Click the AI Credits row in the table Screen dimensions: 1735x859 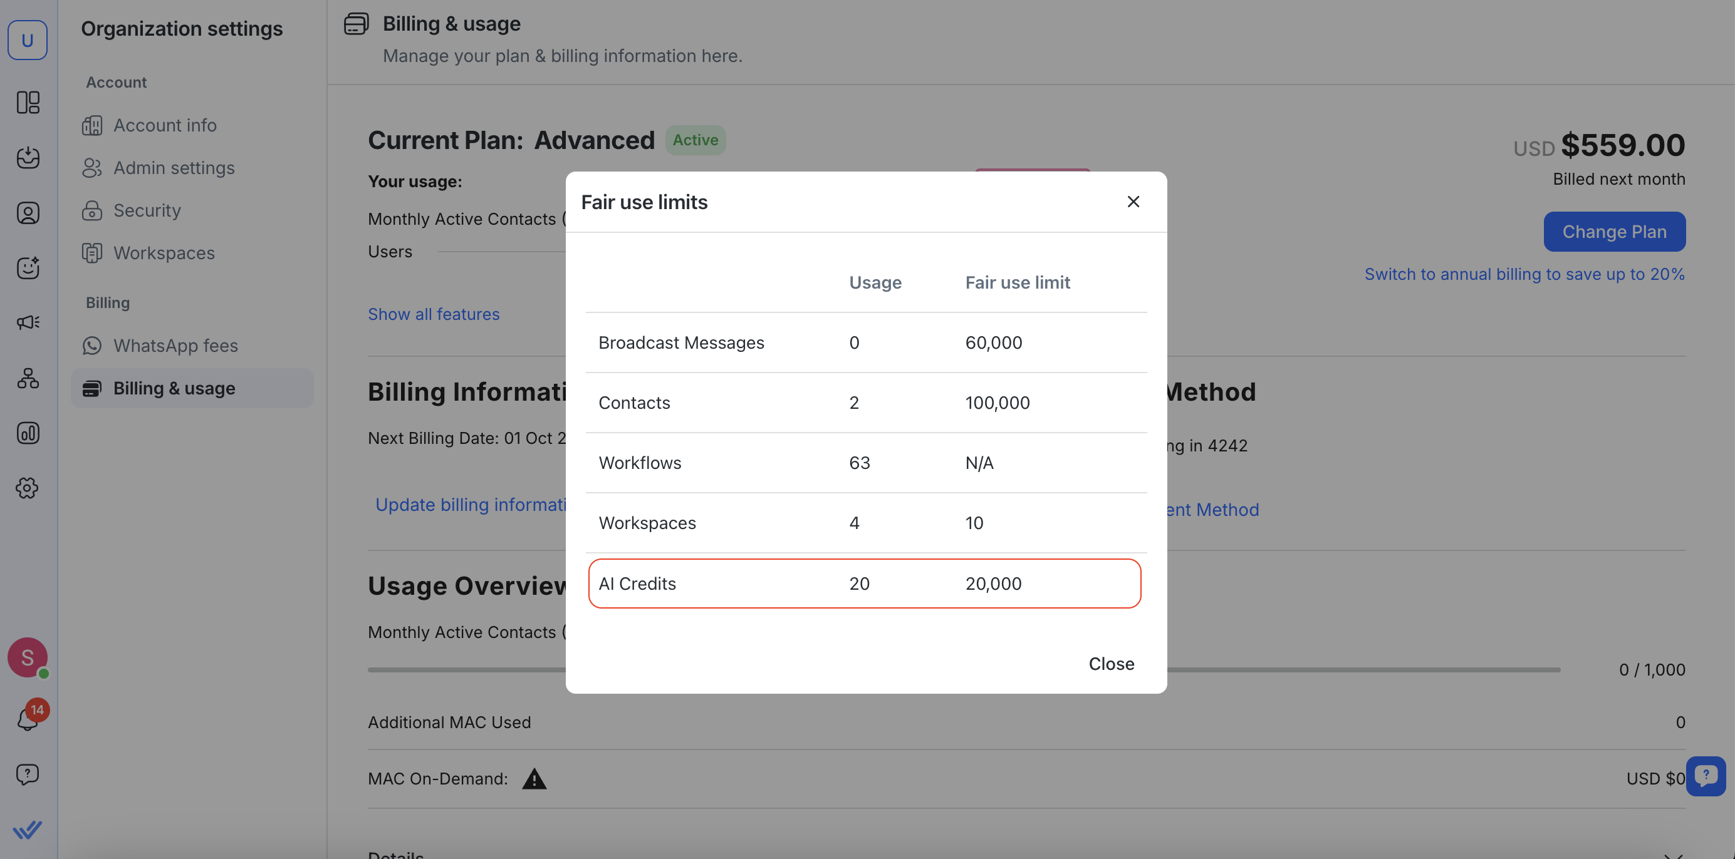point(864,584)
